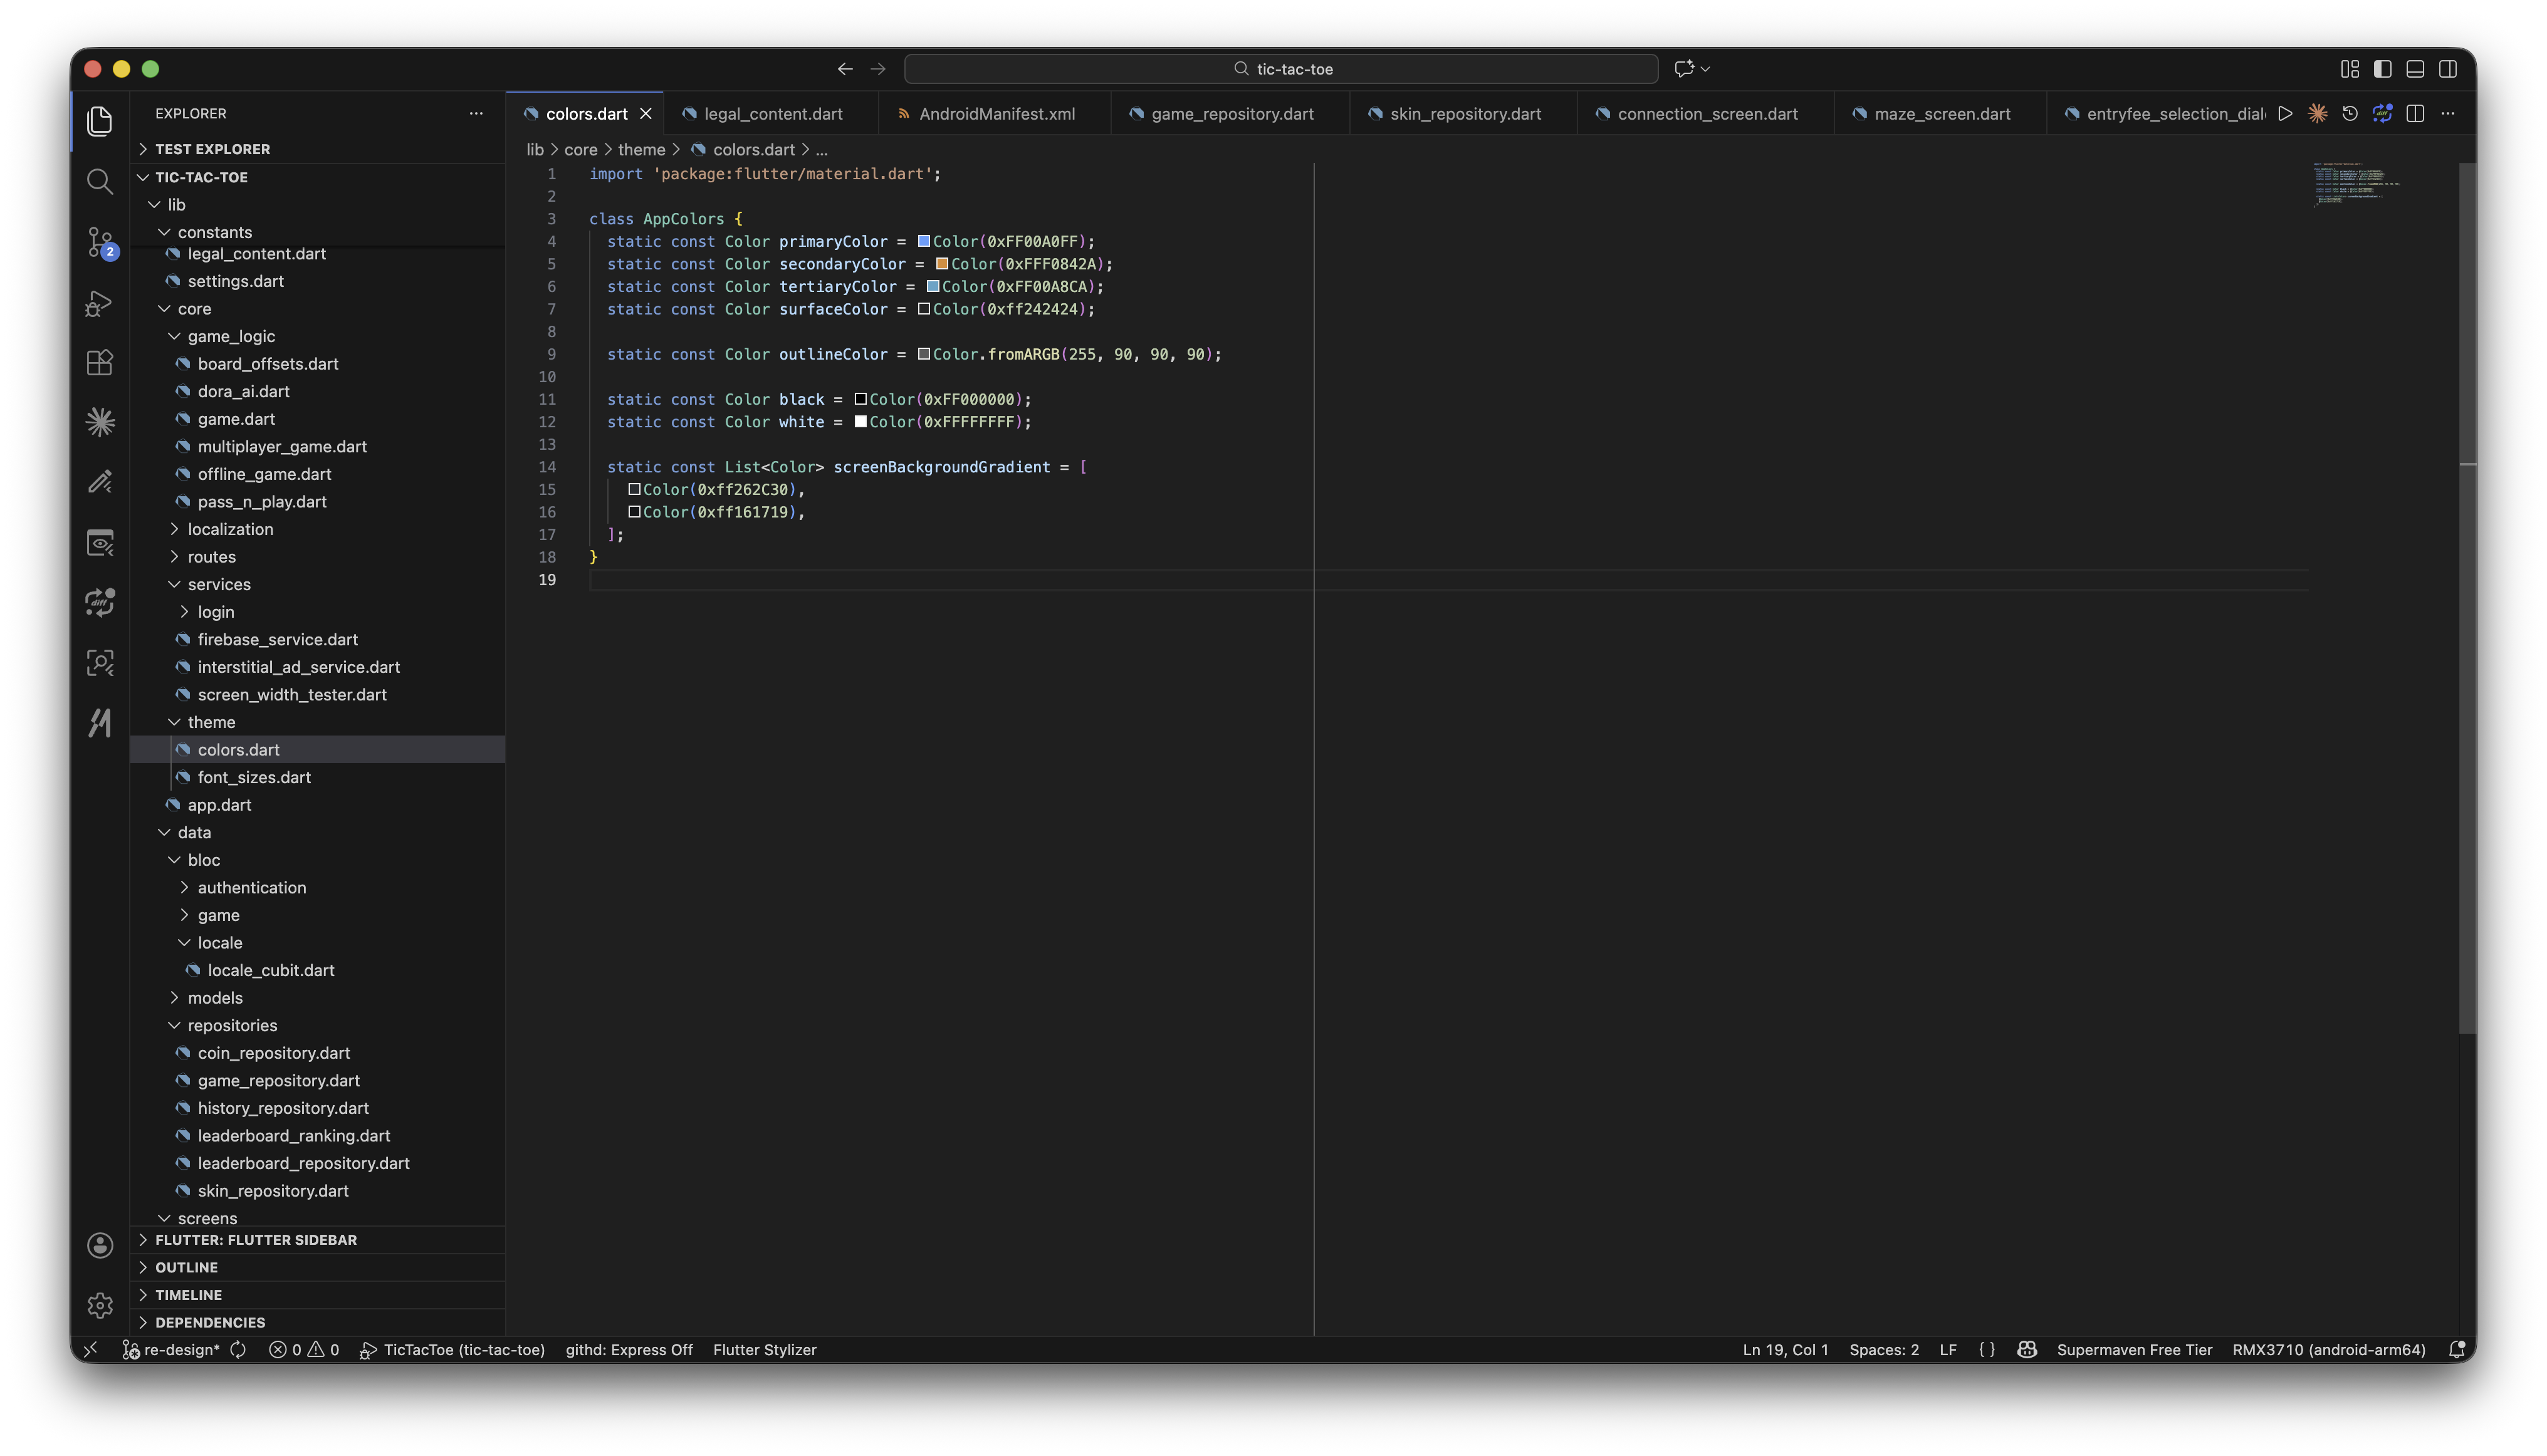Expand the authentication folder
Screen dimensions: 2547x1456
point(317,888)
